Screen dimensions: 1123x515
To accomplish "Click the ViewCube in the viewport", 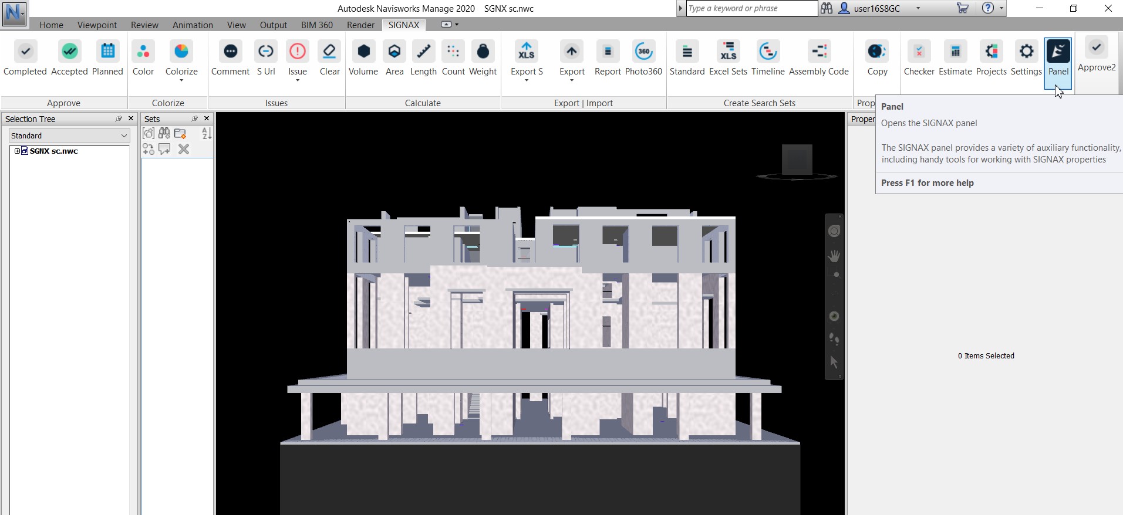I will (797, 161).
